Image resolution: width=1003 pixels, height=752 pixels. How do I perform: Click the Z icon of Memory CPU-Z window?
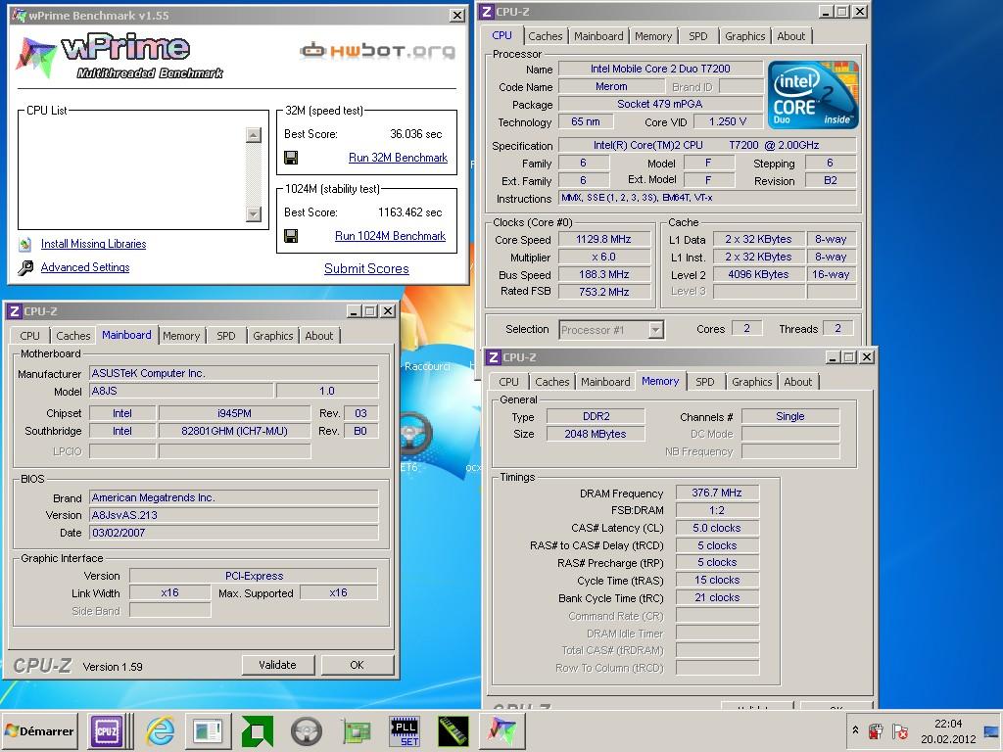tap(494, 357)
